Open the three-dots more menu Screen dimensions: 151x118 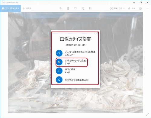pyautogui.click(x=147, y=8)
